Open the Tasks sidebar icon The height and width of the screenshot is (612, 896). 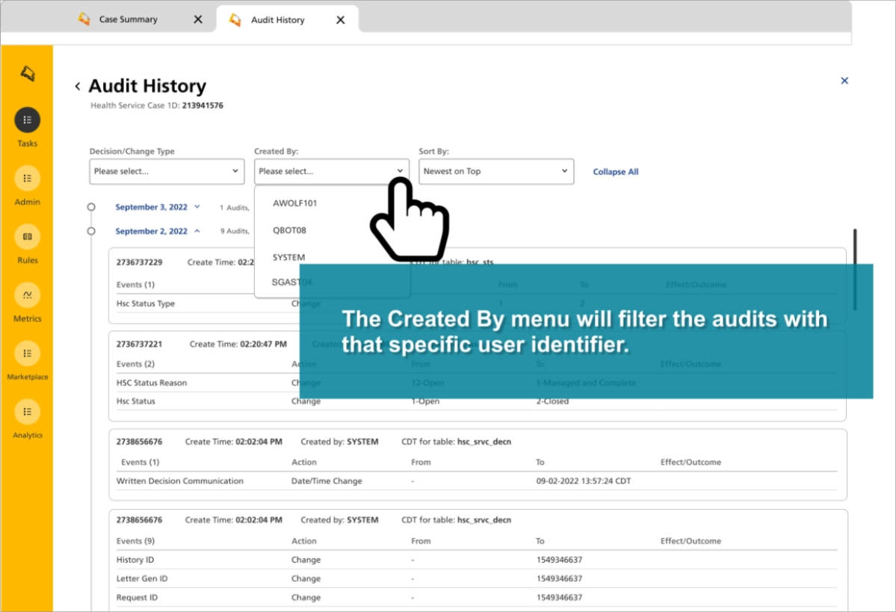[28, 120]
